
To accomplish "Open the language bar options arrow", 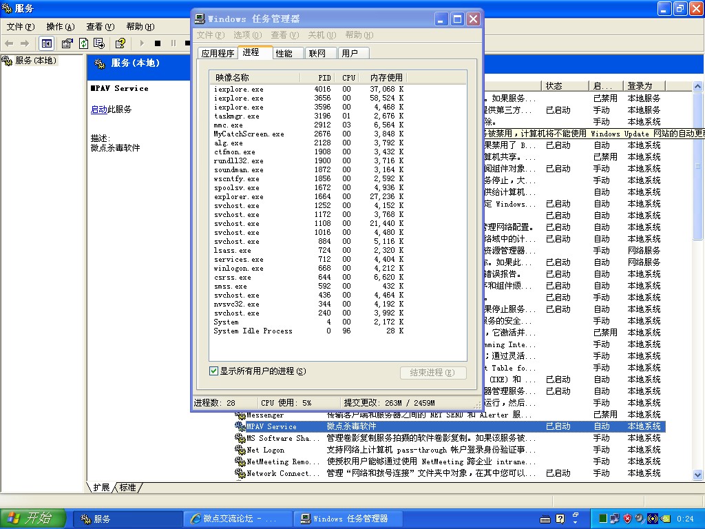I will (x=576, y=523).
